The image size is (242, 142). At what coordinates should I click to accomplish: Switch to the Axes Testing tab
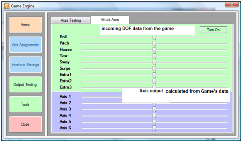click(71, 20)
